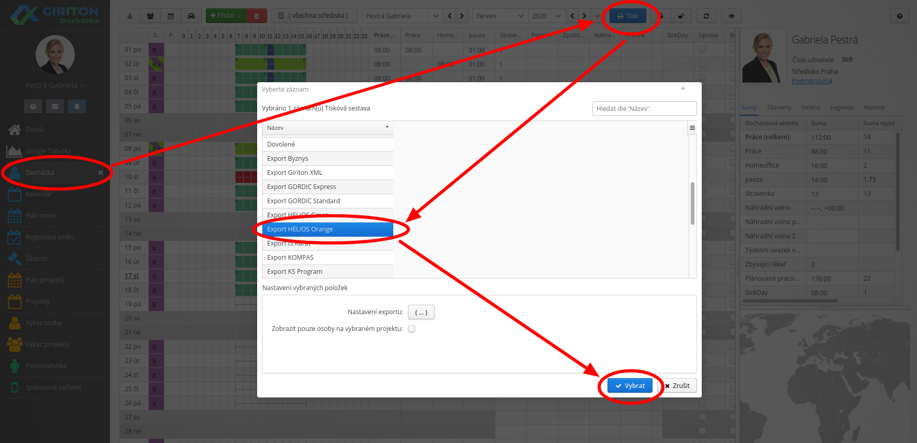
Task: Switch to the Legenda tab
Action: (x=842, y=107)
